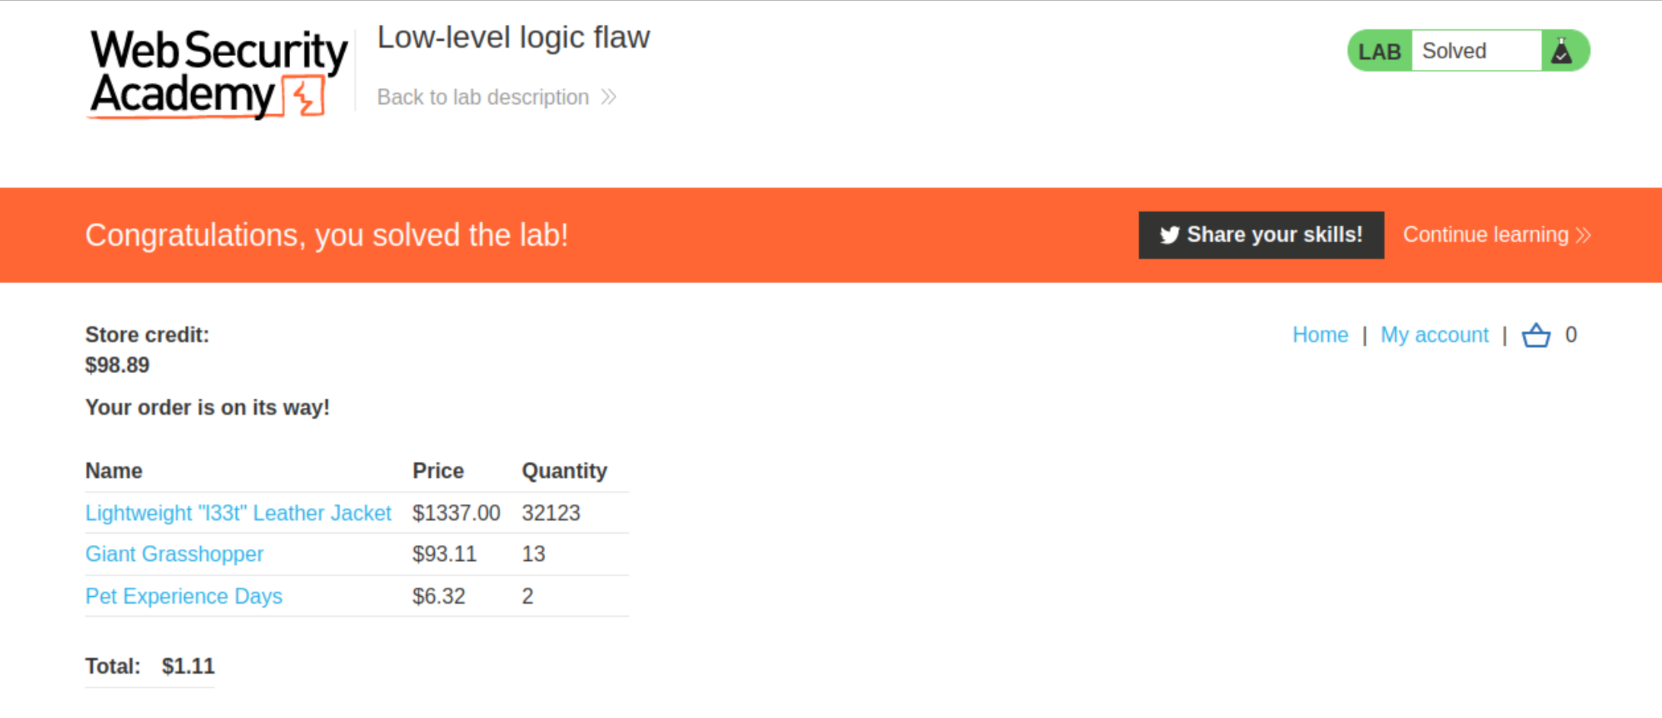The width and height of the screenshot is (1662, 718).
Task: Click the lab flask icon
Action: pos(1562,51)
